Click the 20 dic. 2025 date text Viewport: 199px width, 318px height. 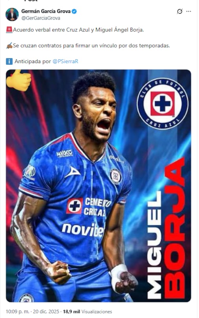point(46,312)
